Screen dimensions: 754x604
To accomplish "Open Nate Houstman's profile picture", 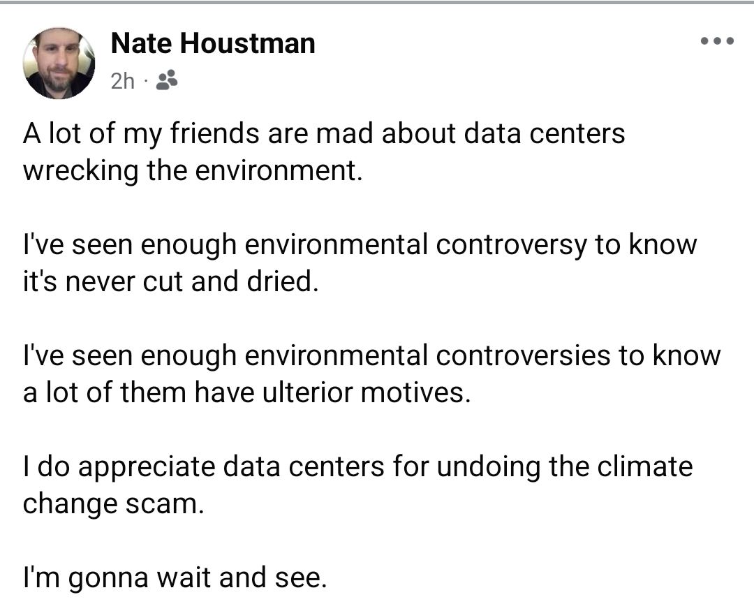I will 59,63.
